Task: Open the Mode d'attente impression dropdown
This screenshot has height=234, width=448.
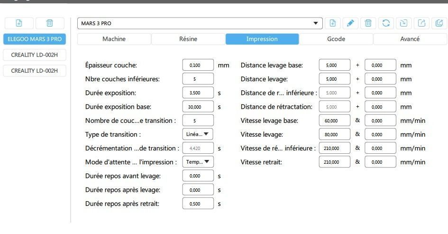Action: click(198, 162)
